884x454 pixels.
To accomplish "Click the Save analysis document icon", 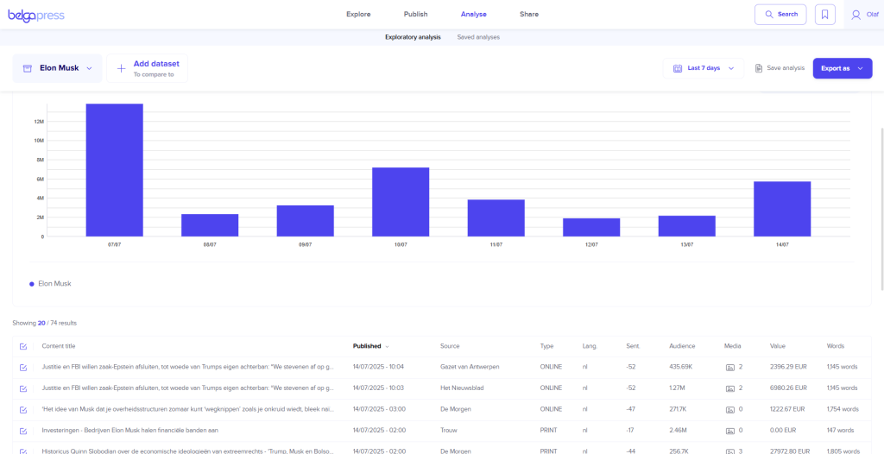I will pos(759,68).
